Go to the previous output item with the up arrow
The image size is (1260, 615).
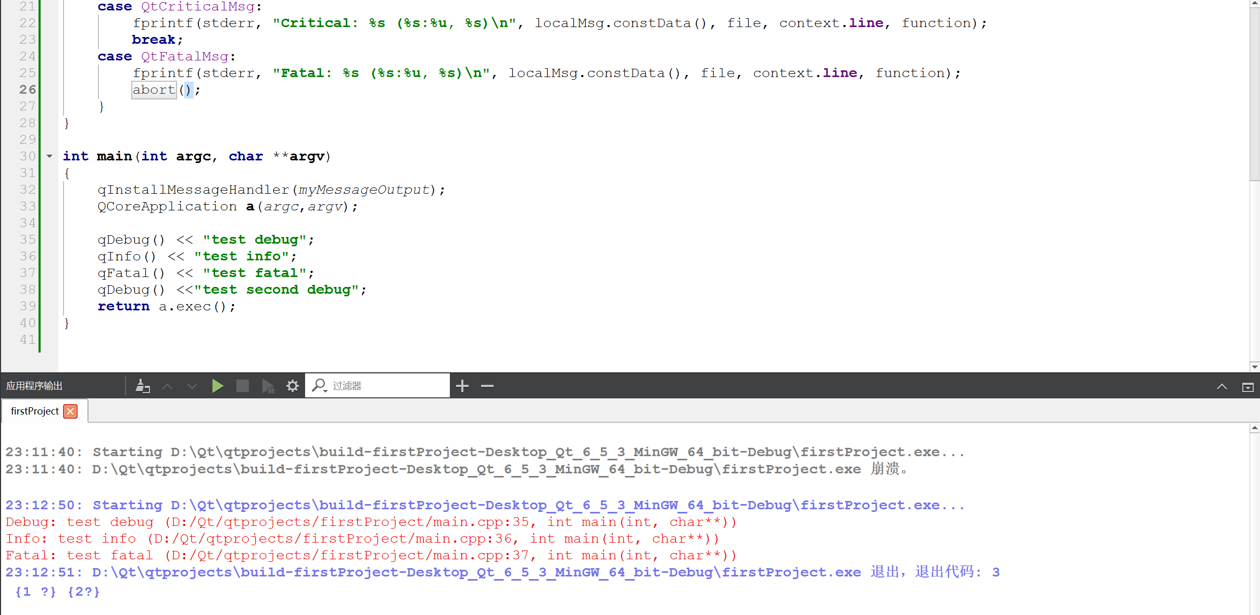[167, 386]
